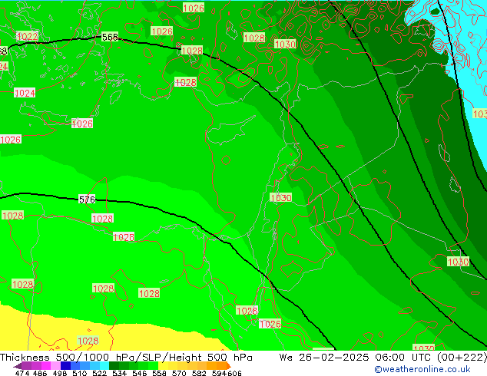The image size is (487, 376).
Task: Click the 498 legend value
Action: coord(60,373)
